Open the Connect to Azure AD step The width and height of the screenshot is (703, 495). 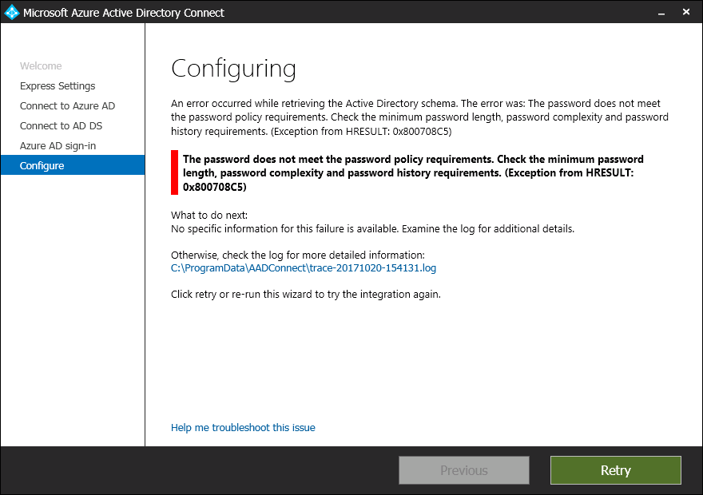[68, 106]
